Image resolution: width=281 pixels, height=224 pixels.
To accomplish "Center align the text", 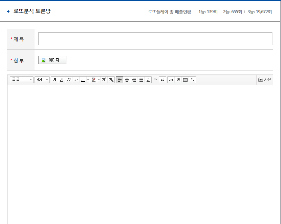I will coord(127,80).
